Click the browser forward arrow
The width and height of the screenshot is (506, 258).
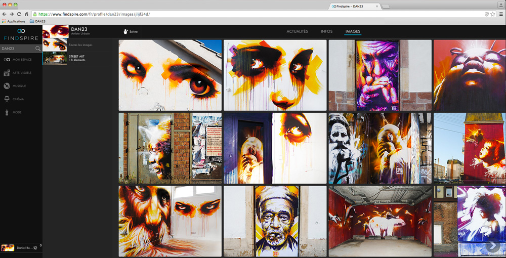(12, 14)
